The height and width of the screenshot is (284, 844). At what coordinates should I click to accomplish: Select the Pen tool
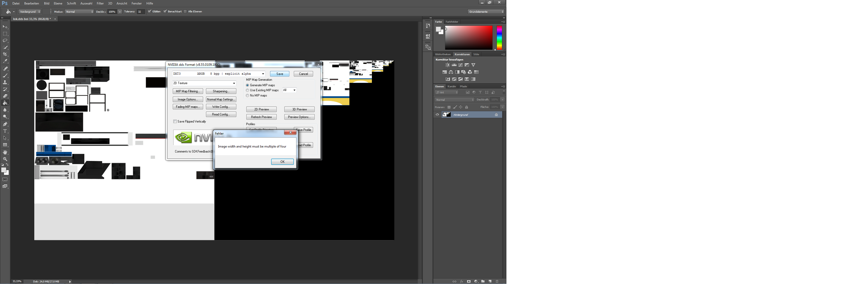[5, 124]
